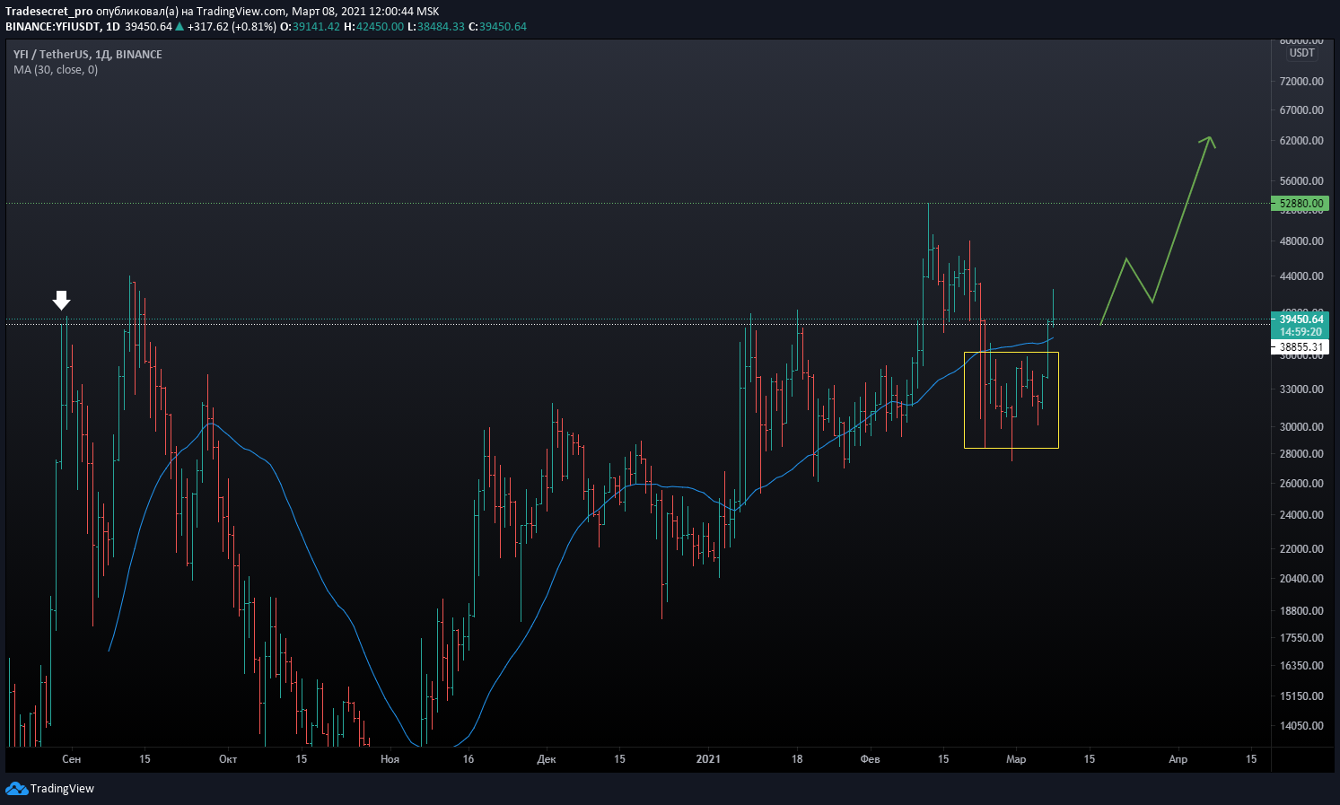Select the BINANCE:YFIUSDT, 1D symbol header
The height and width of the screenshot is (805, 1340).
click(x=63, y=27)
